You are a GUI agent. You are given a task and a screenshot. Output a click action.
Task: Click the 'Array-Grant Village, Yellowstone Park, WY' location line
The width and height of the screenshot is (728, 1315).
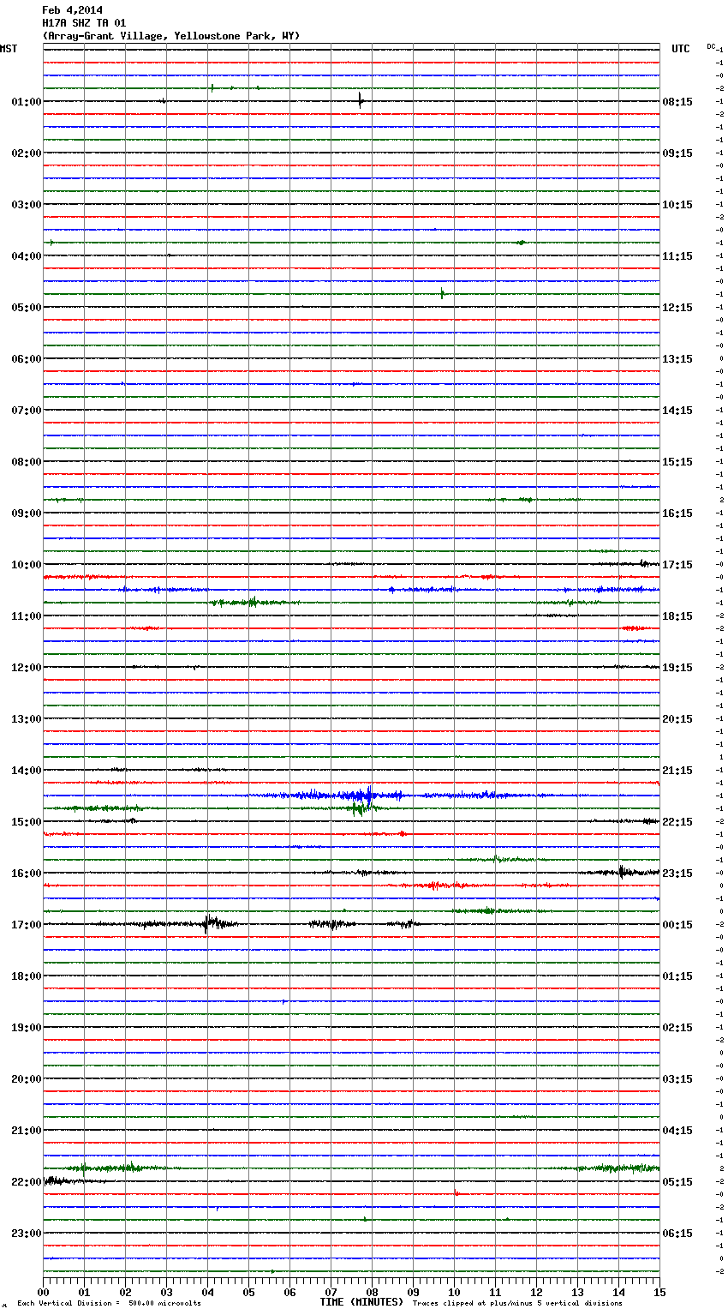point(171,36)
